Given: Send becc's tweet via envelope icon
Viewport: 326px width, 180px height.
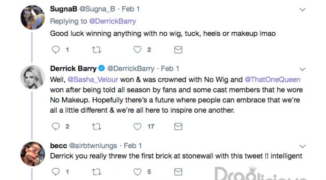Looking at the screenshot, I should (178, 172).
